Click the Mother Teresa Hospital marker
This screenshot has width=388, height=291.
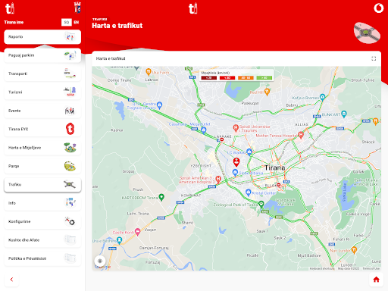[301, 135]
